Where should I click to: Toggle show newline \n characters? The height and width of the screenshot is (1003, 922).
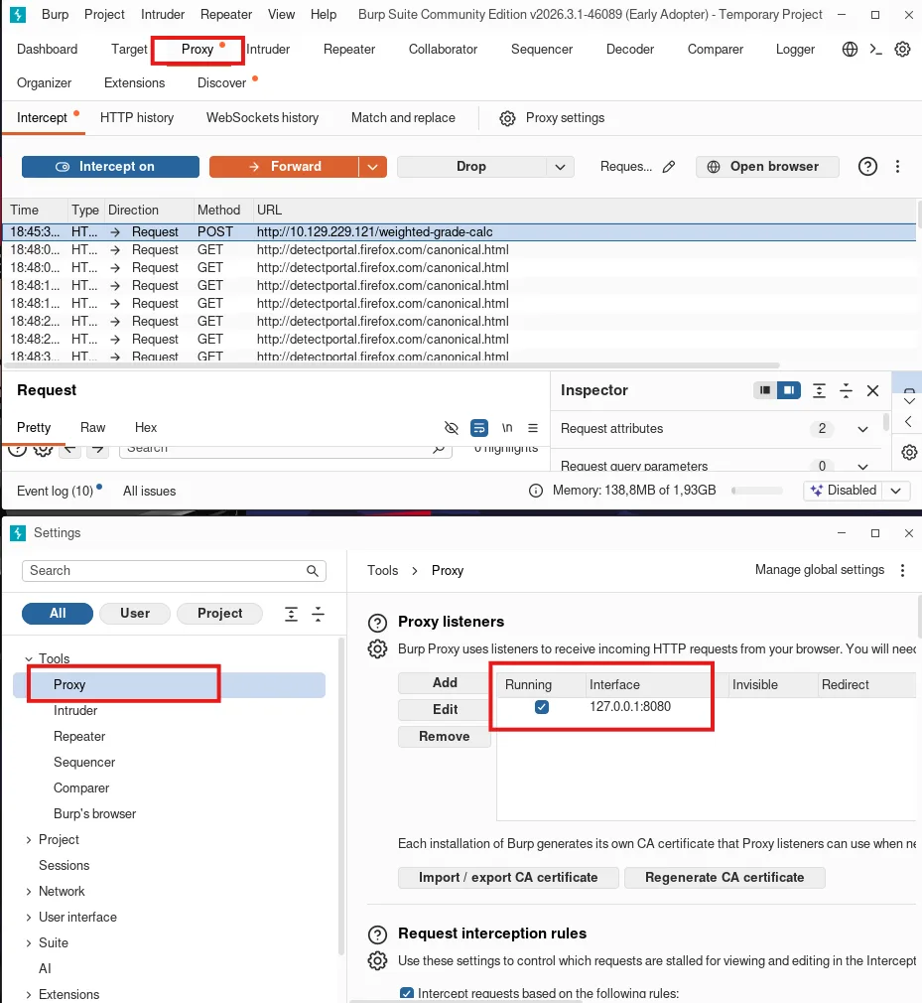tap(507, 427)
